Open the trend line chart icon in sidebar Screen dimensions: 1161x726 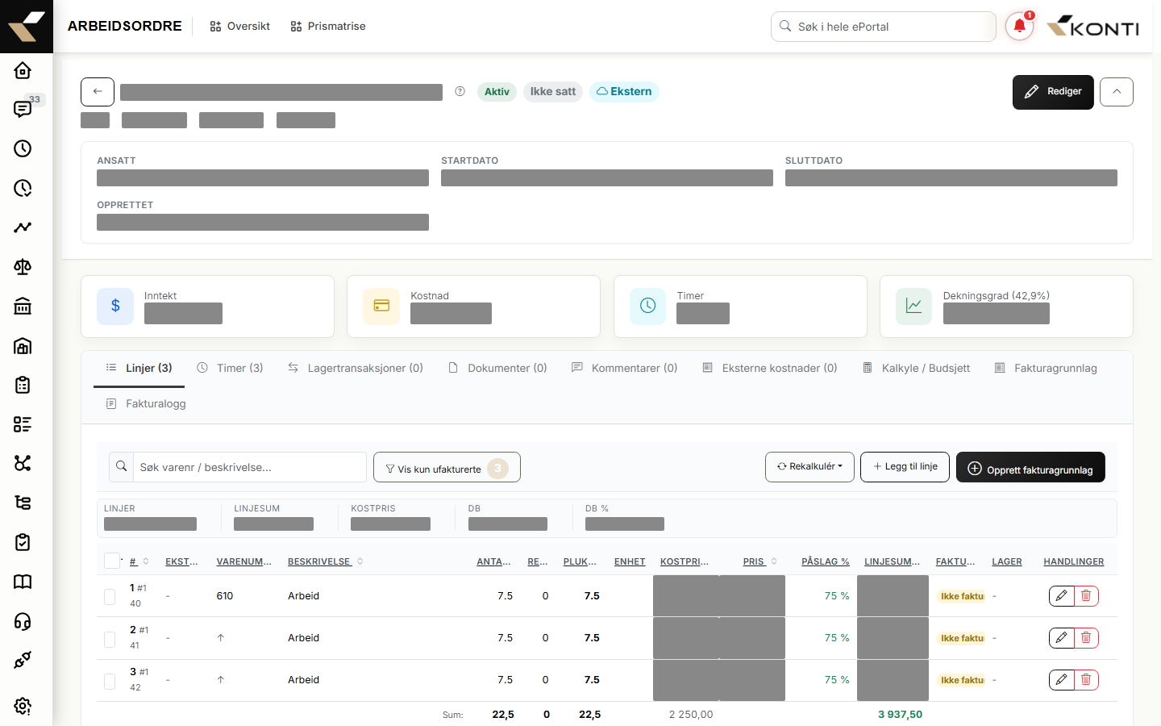[x=23, y=227]
